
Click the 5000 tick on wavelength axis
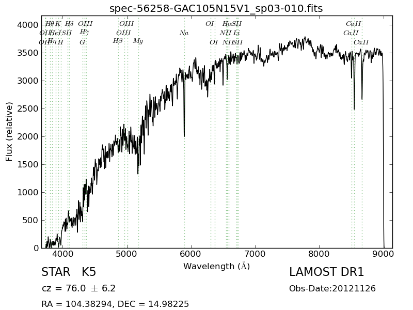[x=127, y=254]
